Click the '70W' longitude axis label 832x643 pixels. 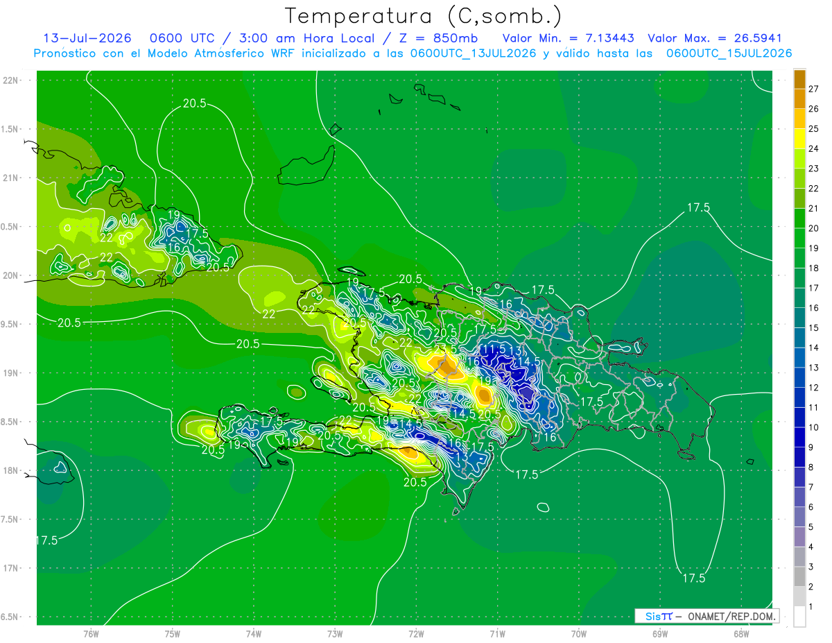pyautogui.click(x=578, y=633)
